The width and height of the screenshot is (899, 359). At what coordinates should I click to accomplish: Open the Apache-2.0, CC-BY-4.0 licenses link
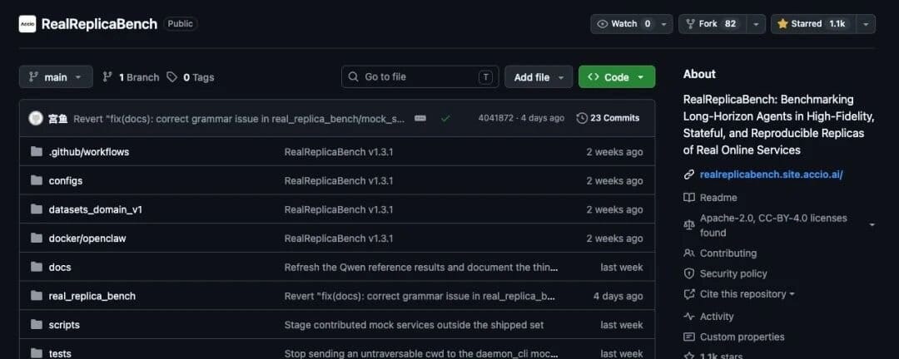pyautogui.click(x=773, y=225)
